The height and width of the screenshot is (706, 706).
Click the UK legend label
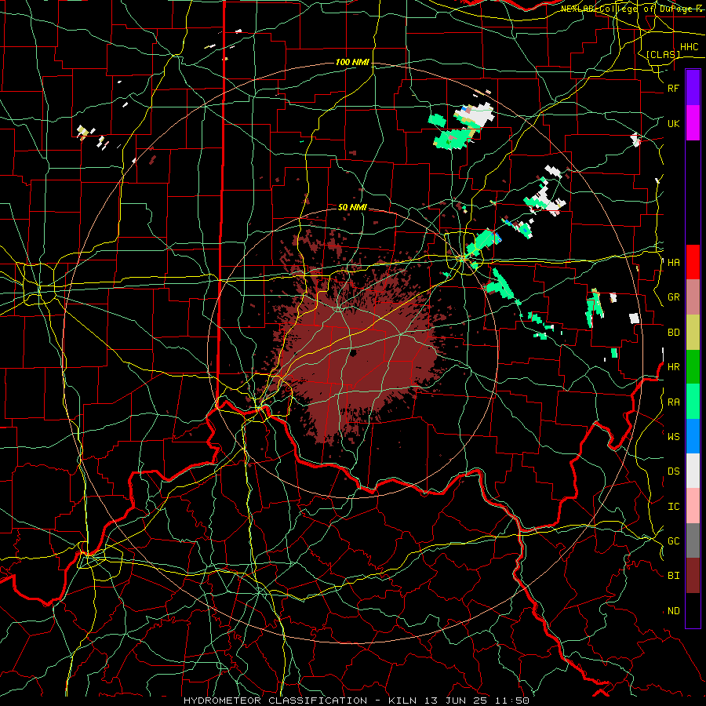pyautogui.click(x=673, y=123)
